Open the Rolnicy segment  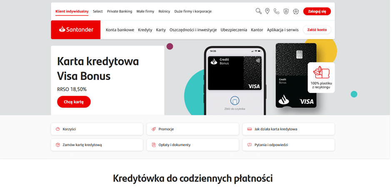[164, 11]
